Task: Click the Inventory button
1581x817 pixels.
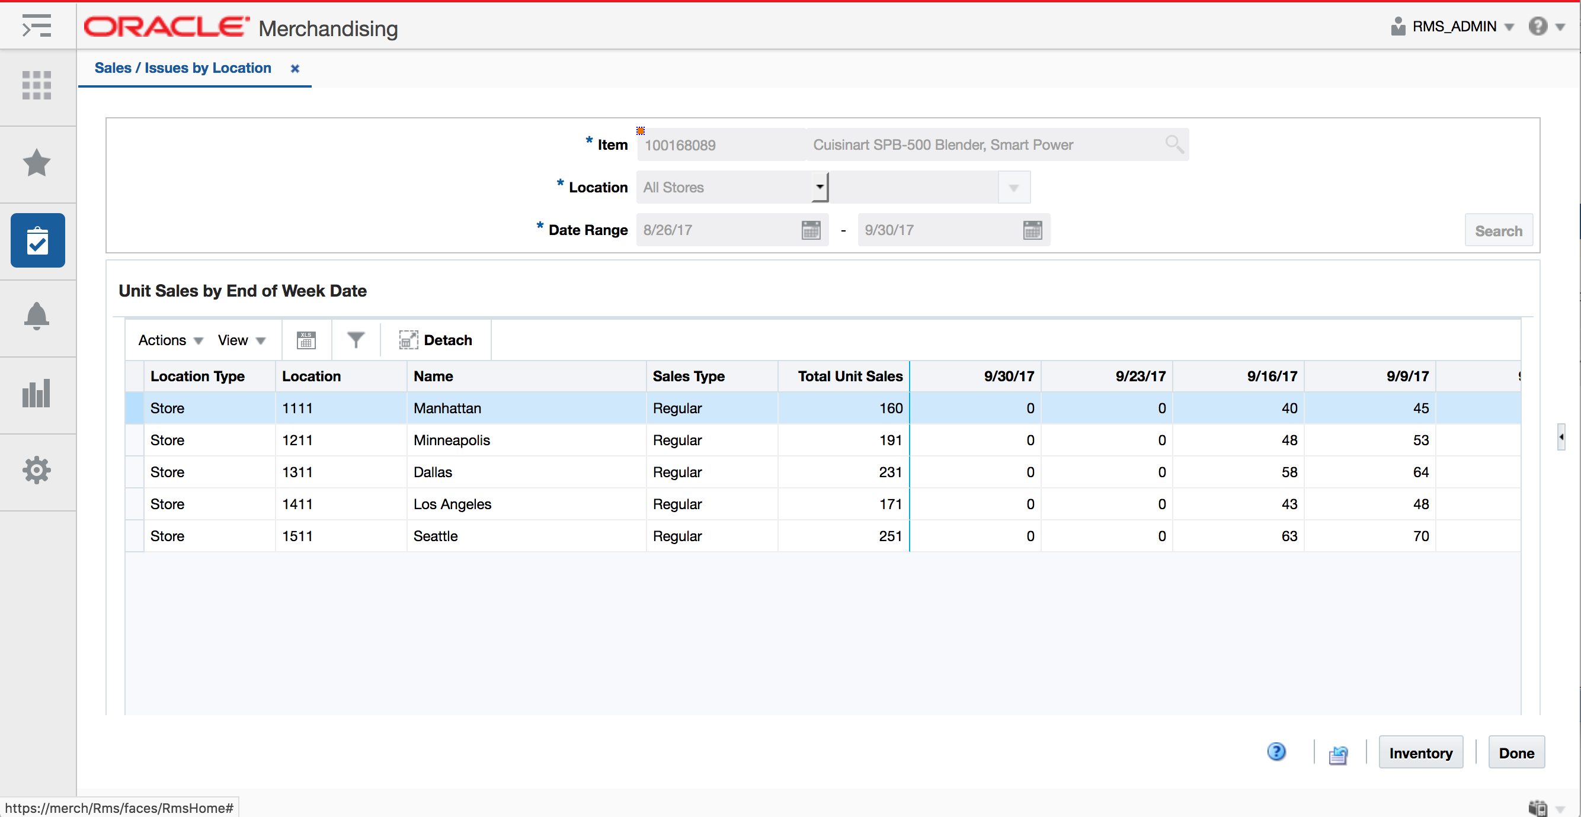Action: click(1420, 752)
